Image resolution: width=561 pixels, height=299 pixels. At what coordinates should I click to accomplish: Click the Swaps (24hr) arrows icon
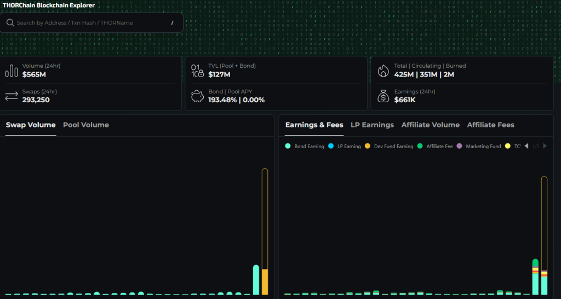coord(12,96)
